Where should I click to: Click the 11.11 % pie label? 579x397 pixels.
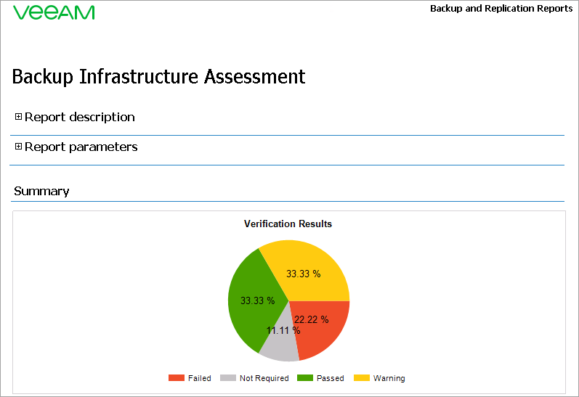click(x=283, y=330)
